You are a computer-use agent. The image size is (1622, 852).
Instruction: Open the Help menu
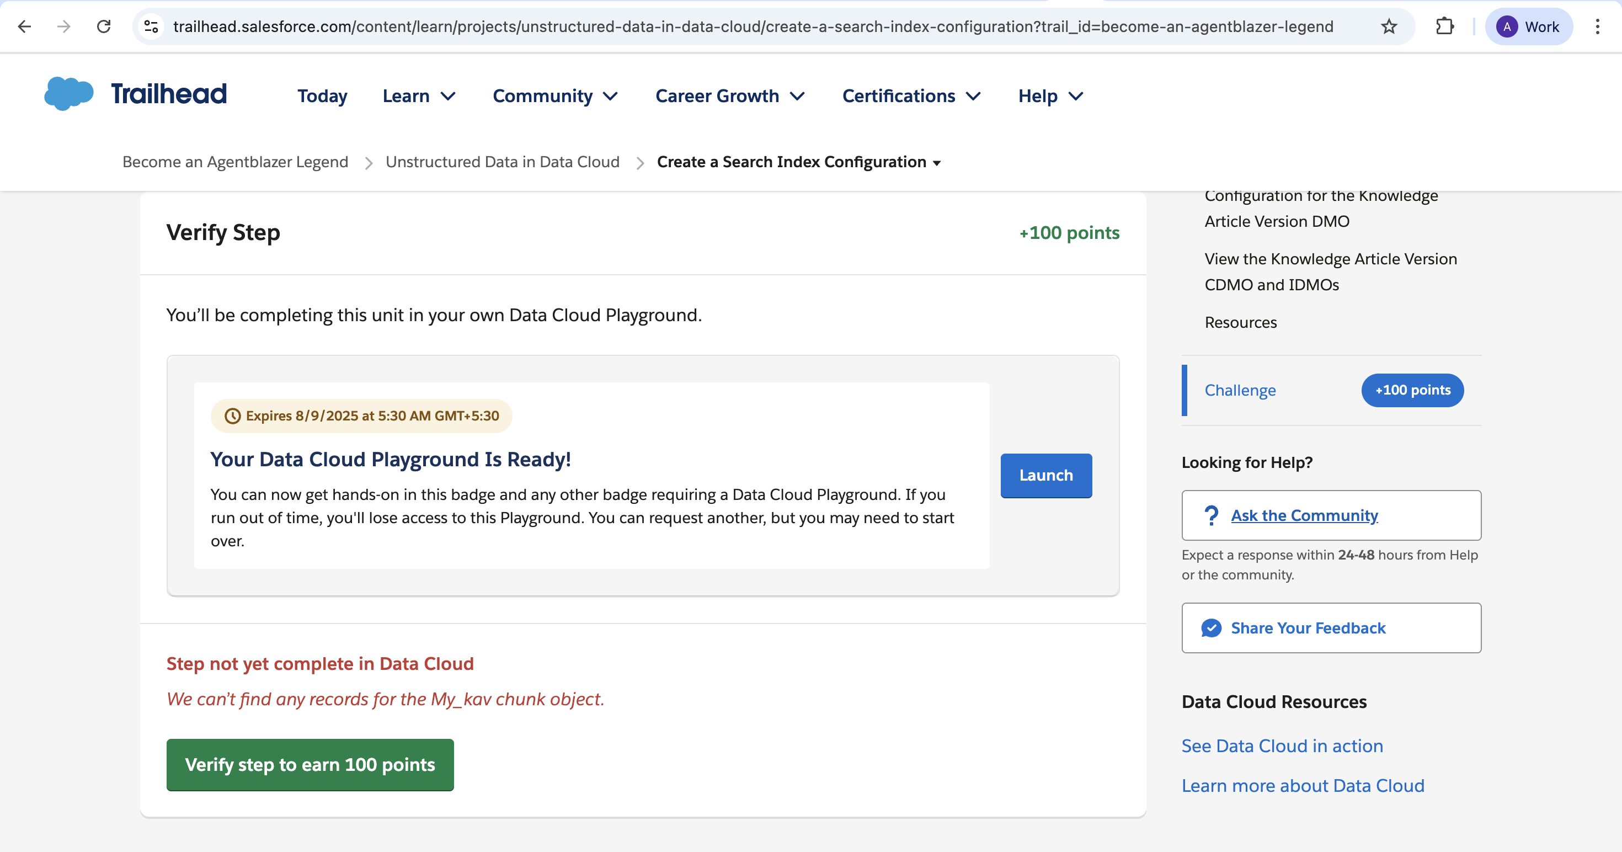pyautogui.click(x=1050, y=95)
